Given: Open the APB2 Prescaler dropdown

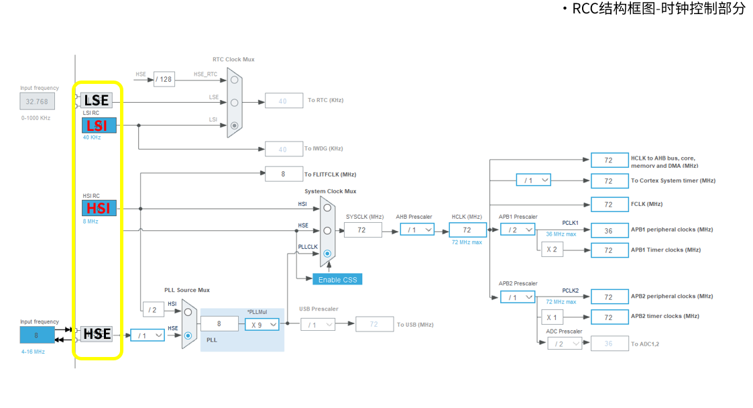Looking at the screenshot, I should click(x=518, y=297).
